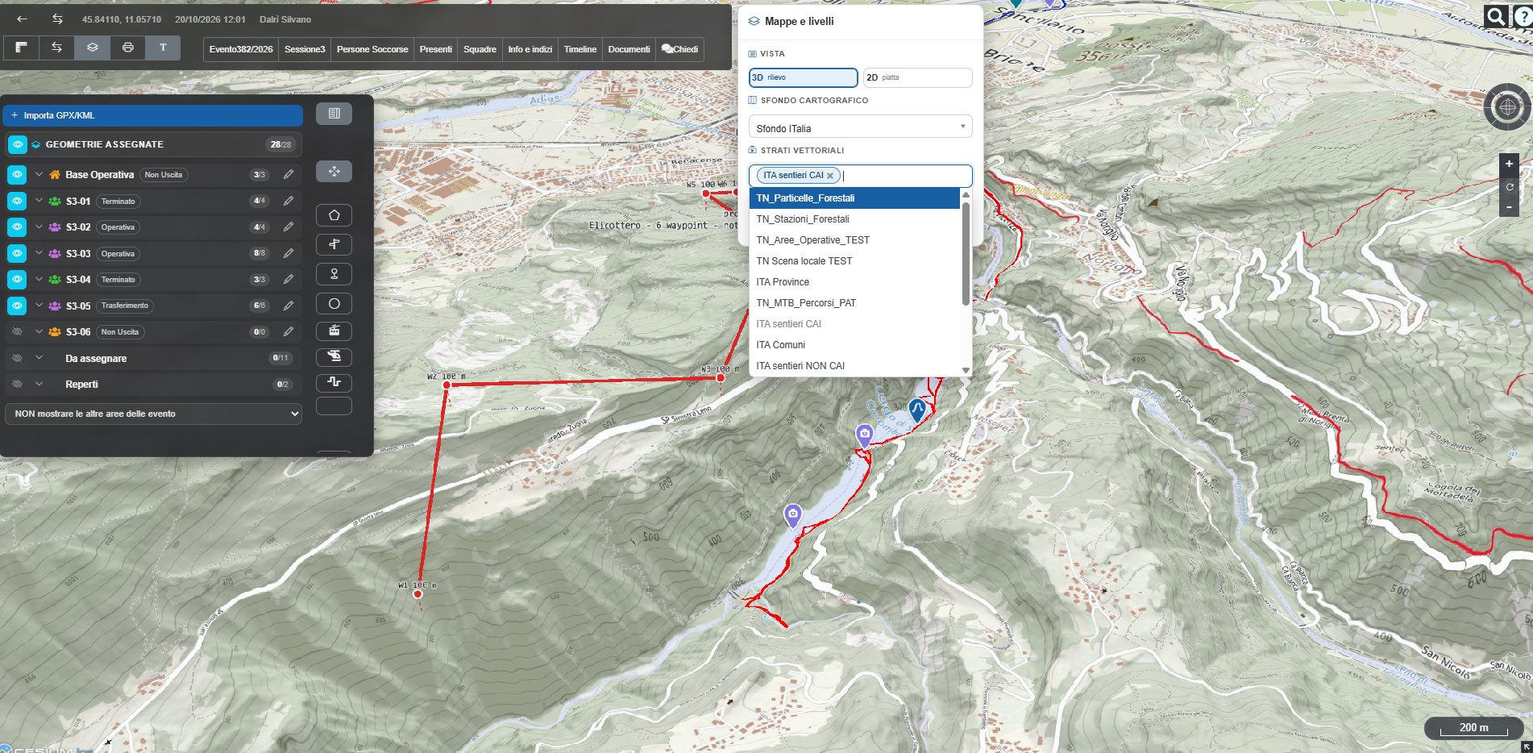
Task: Expand the S3-05 team row
Action: pos(39,306)
